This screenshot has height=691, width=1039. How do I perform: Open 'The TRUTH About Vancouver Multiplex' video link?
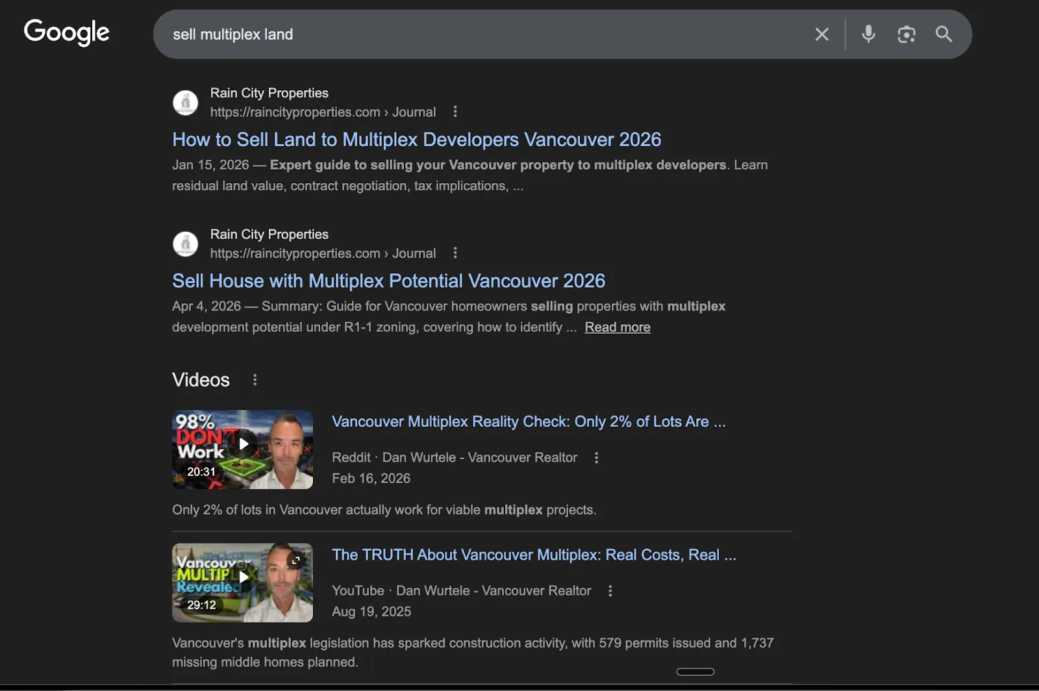534,555
